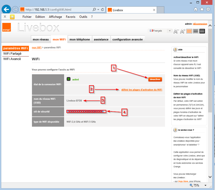Open browser home page icon
The height and width of the screenshot is (190, 215).
196,9
